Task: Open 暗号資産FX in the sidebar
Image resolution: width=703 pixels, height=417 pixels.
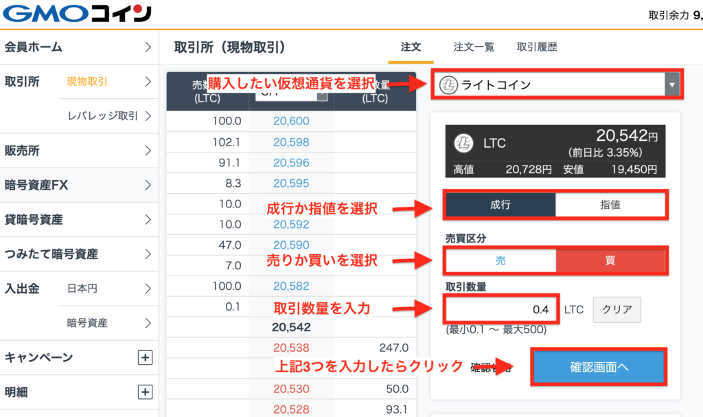Action: pyautogui.click(x=79, y=185)
